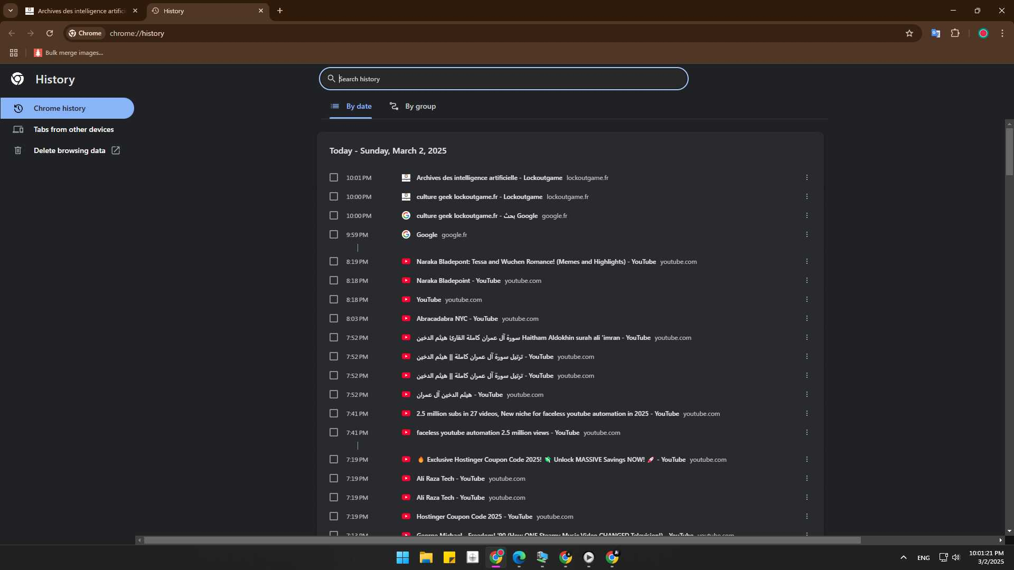The width and height of the screenshot is (1014, 570).
Task: Select checkbox for Abracadabra NYC - YouTube
Action: 334,319
